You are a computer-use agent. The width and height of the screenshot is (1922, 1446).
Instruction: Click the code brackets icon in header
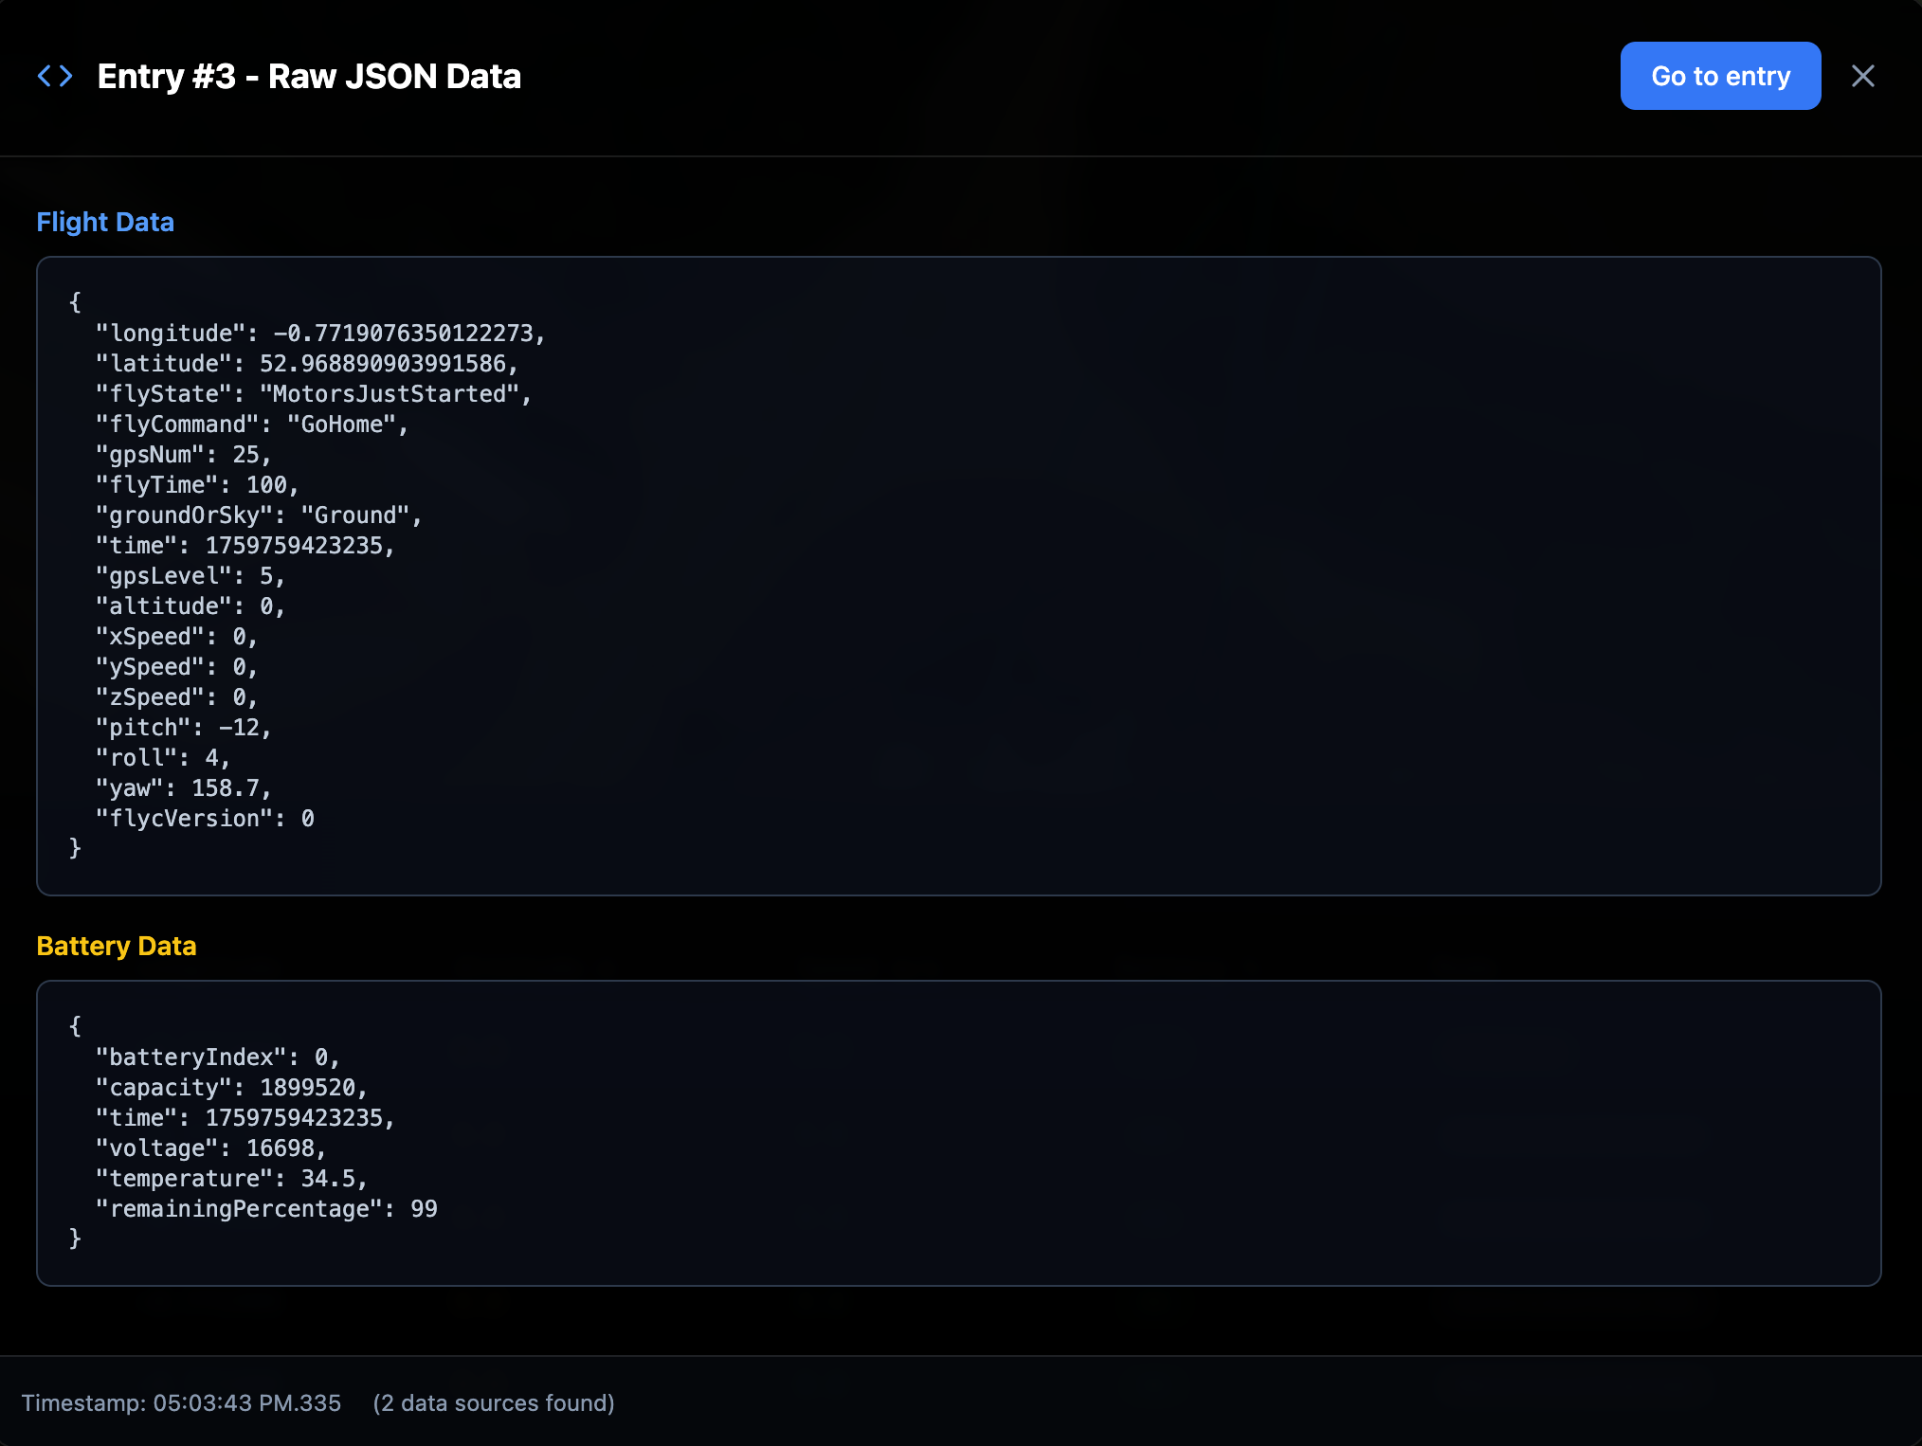tap(55, 76)
